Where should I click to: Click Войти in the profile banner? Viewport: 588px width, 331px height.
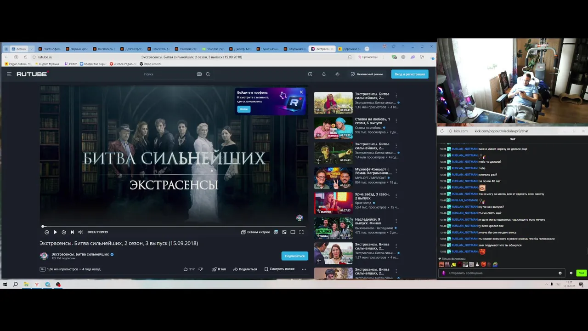click(243, 109)
